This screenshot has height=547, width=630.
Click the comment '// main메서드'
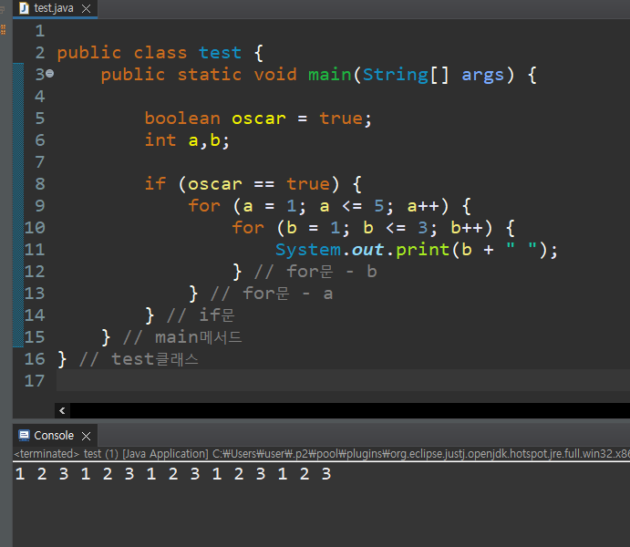(x=182, y=337)
